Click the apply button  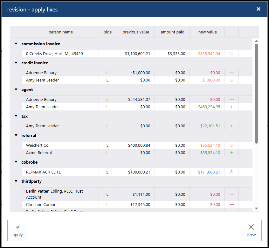click(x=18, y=230)
